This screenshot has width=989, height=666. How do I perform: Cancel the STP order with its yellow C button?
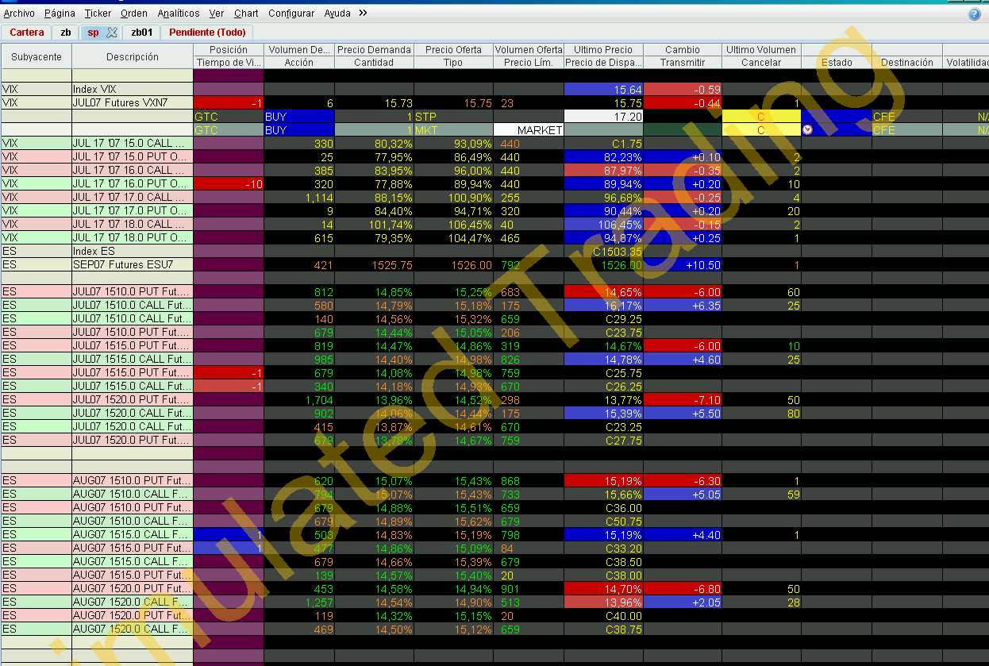[x=761, y=117]
